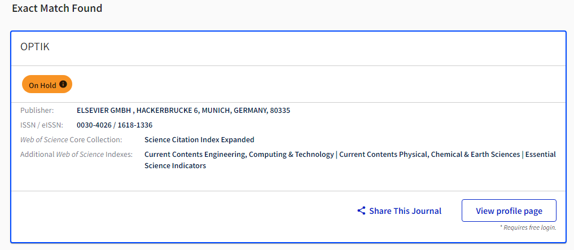Screen dimensions: 574x250
Task: Click the ISSN number 0030-4026 / 1618-1336
Action: [114, 125]
